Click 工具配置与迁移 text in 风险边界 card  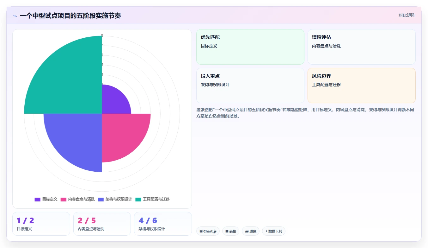pyautogui.click(x=326, y=85)
